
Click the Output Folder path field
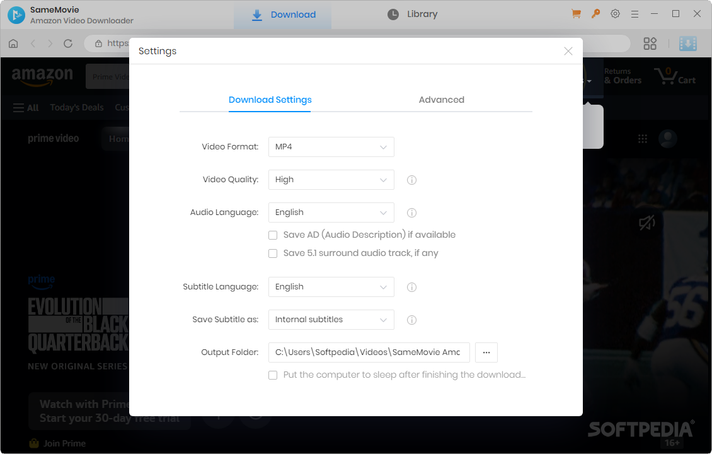point(369,352)
